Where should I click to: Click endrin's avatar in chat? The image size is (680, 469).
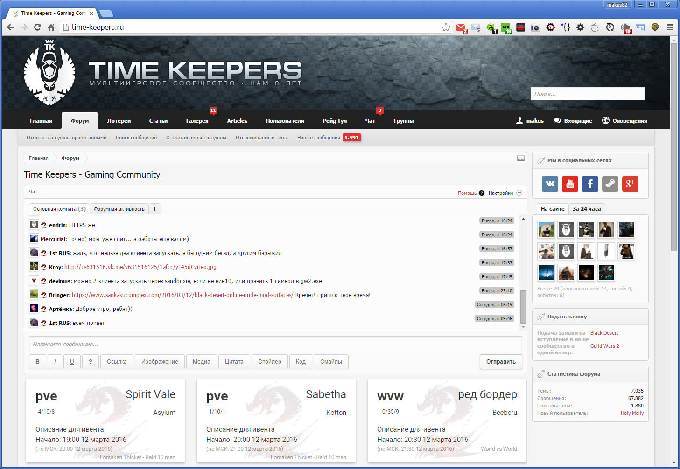(x=34, y=224)
